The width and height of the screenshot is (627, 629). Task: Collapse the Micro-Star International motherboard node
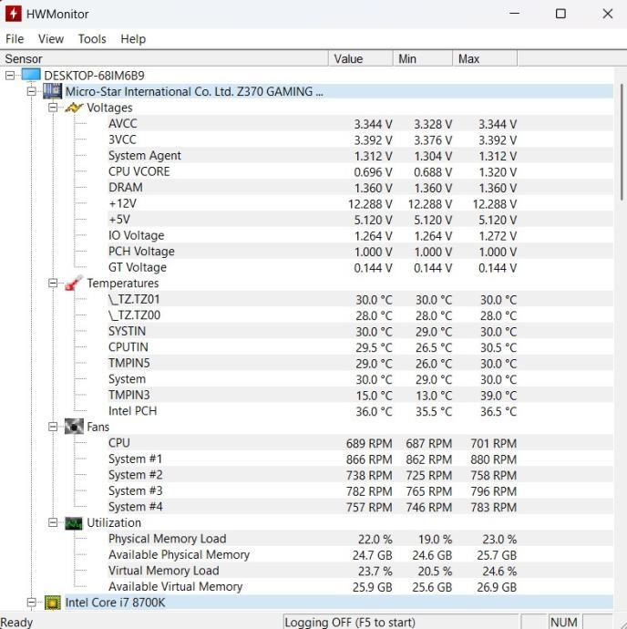pos(31,91)
